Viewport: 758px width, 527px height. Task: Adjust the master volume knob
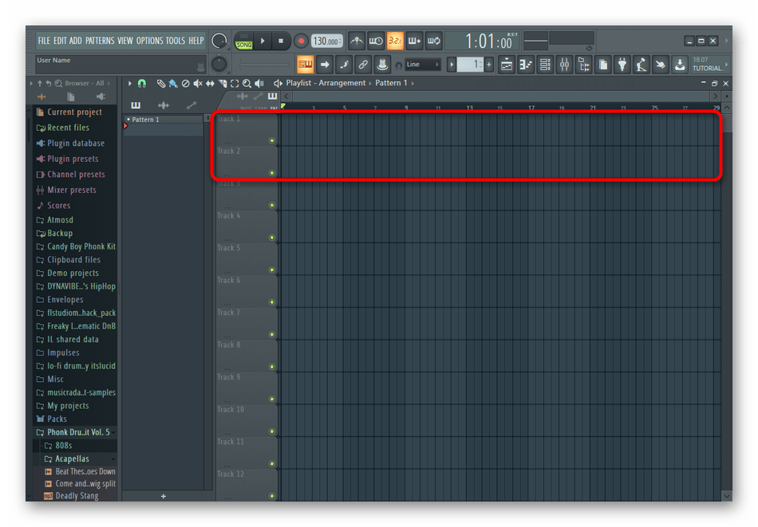click(219, 41)
